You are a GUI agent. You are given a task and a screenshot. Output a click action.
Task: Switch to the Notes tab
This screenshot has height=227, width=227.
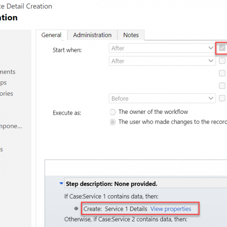[131, 35]
